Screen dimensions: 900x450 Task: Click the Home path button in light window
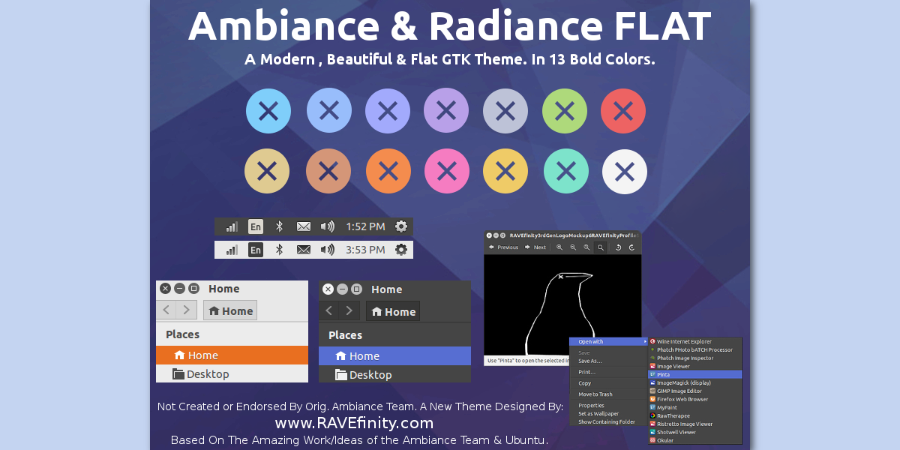(230, 310)
